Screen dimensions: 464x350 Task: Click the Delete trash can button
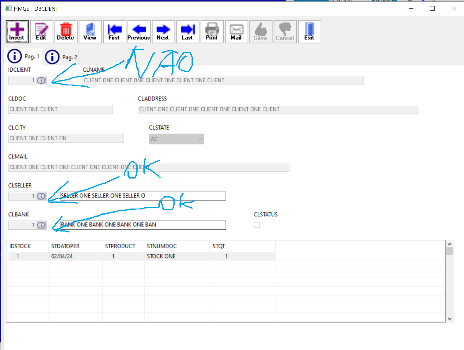click(x=66, y=32)
